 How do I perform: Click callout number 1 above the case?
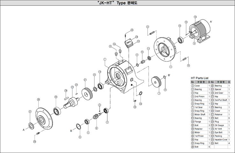[105, 59]
